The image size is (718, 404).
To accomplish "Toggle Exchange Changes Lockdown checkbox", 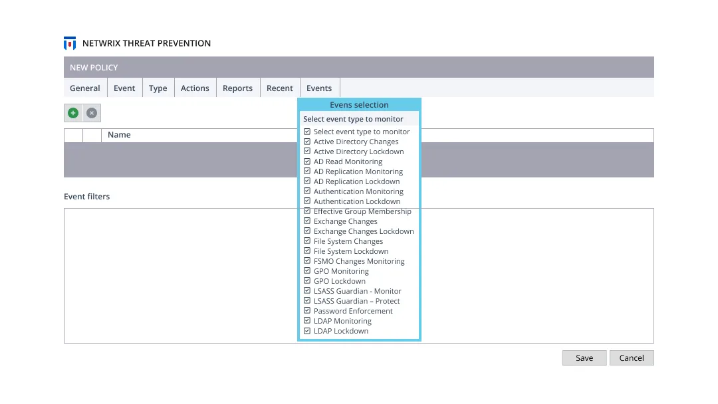I will coord(306,231).
